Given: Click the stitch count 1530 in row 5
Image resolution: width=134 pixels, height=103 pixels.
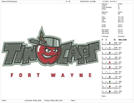Looking at the screenshot, I should pyautogui.click(x=116, y=62).
